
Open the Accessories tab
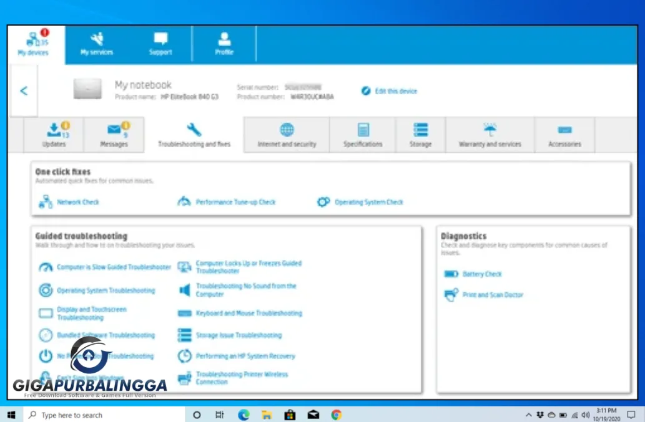coord(565,135)
